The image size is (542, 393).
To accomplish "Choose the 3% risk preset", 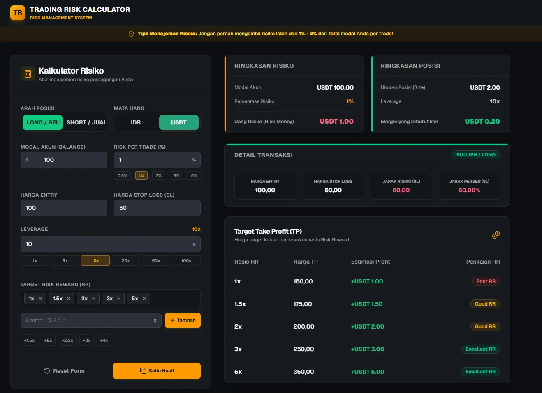I will tap(176, 176).
